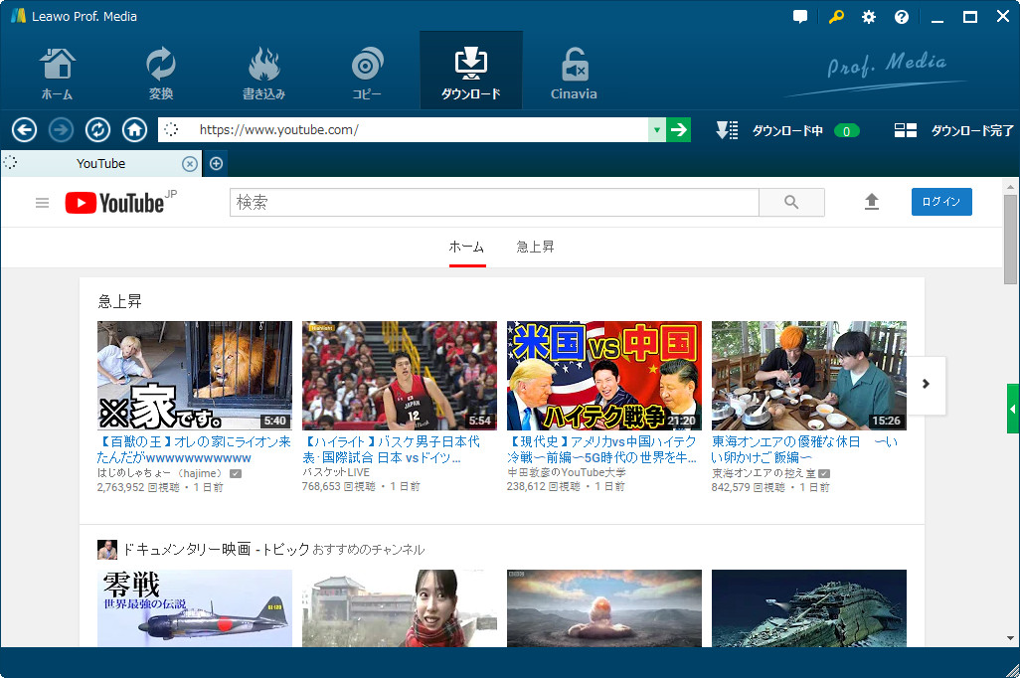
Task: Click into the URL address field
Action: pos(417,129)
